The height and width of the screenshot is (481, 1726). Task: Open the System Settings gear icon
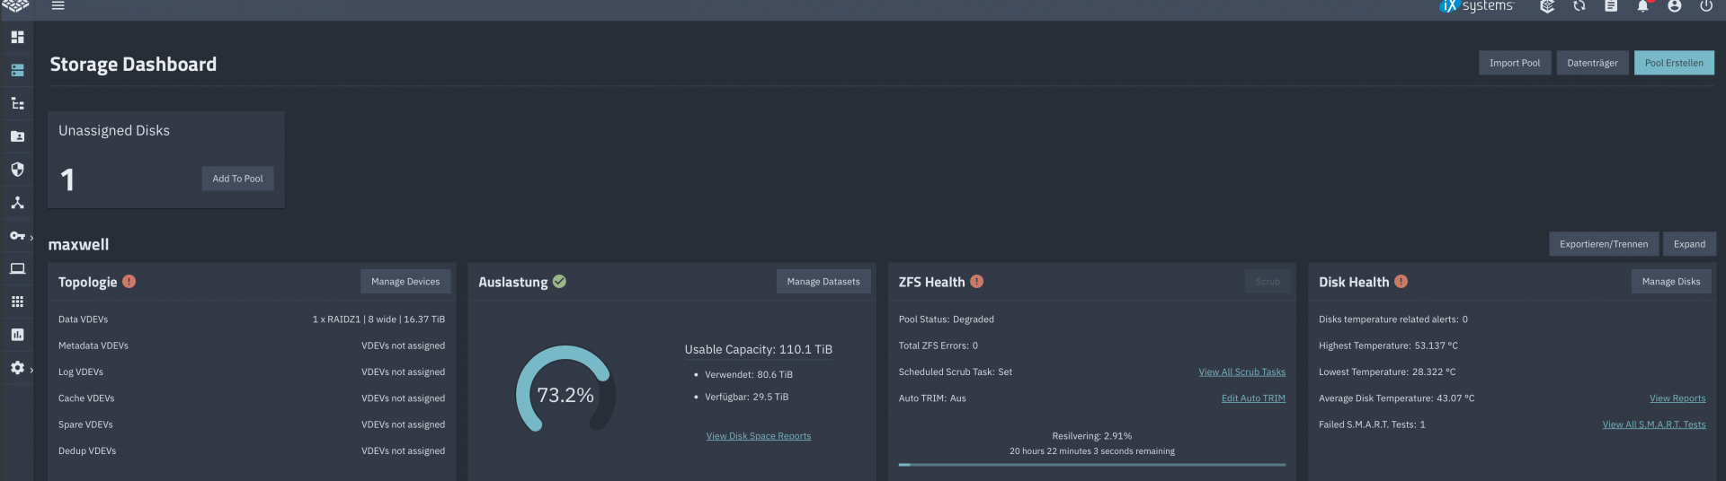17,368
